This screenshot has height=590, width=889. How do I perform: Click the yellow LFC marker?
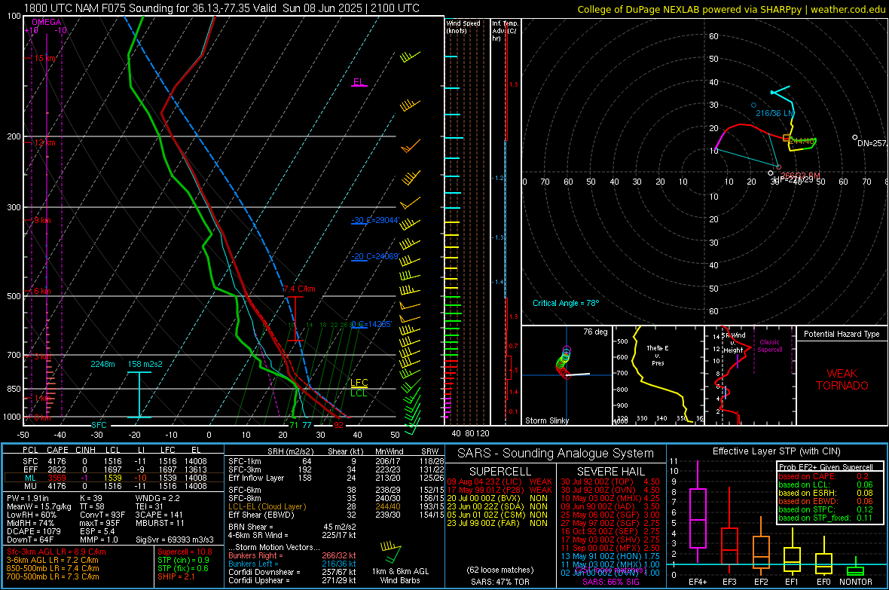359,382
